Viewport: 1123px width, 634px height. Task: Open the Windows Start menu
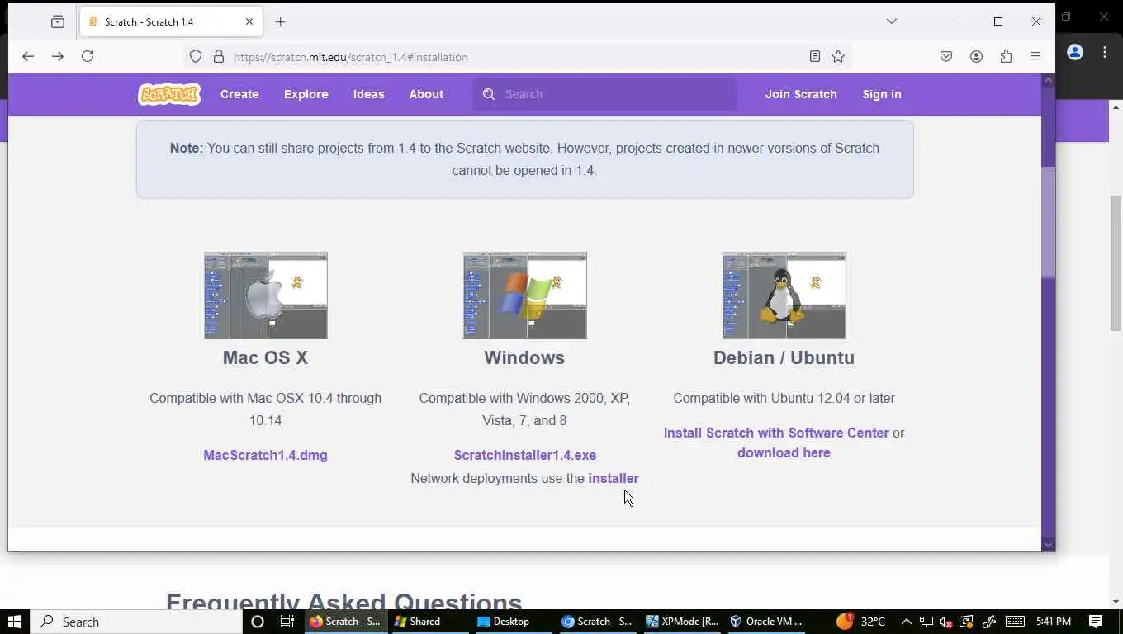tap(15, 622)
